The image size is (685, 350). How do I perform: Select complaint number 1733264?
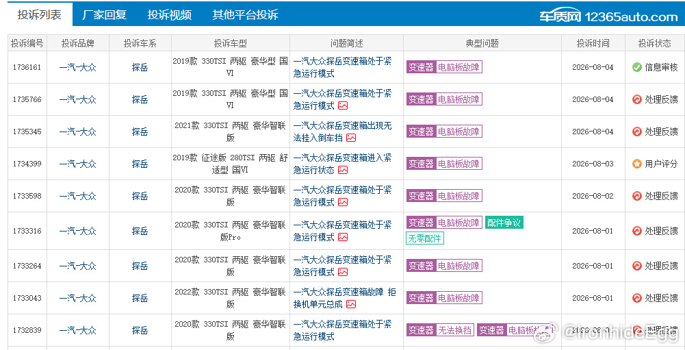click(x=27, y=266)
